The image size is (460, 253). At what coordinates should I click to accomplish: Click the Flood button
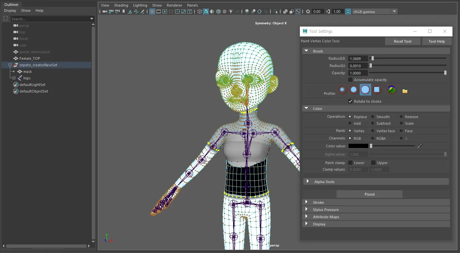point(370,194)
